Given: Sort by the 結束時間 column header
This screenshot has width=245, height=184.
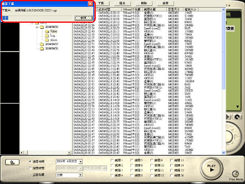Looking at the screenshot, I should click(x=109, y=10).
